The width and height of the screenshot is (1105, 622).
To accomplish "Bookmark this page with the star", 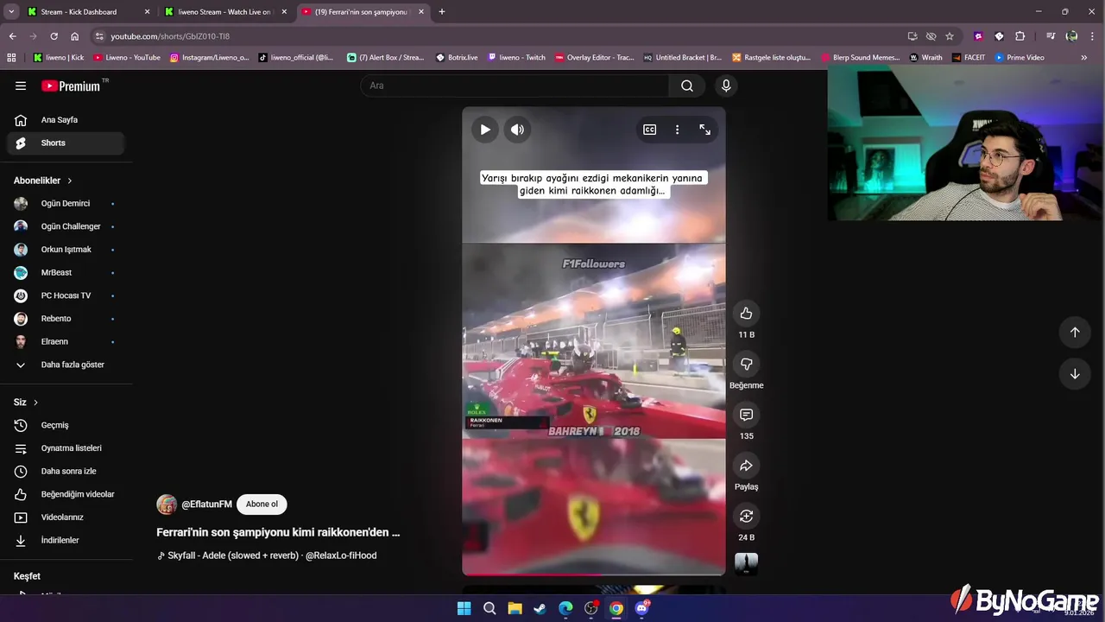I will coord(950,36).
